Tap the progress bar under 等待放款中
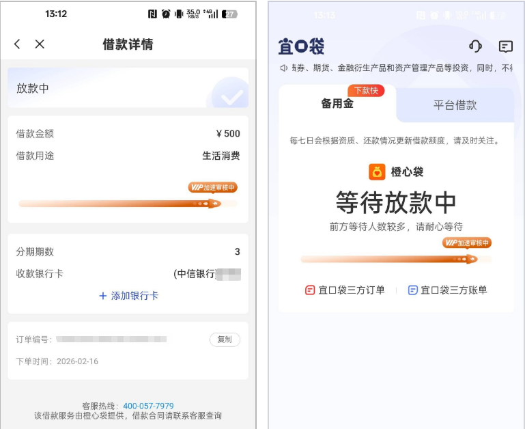This screenshot has width=525, height=429. point(396,259)
